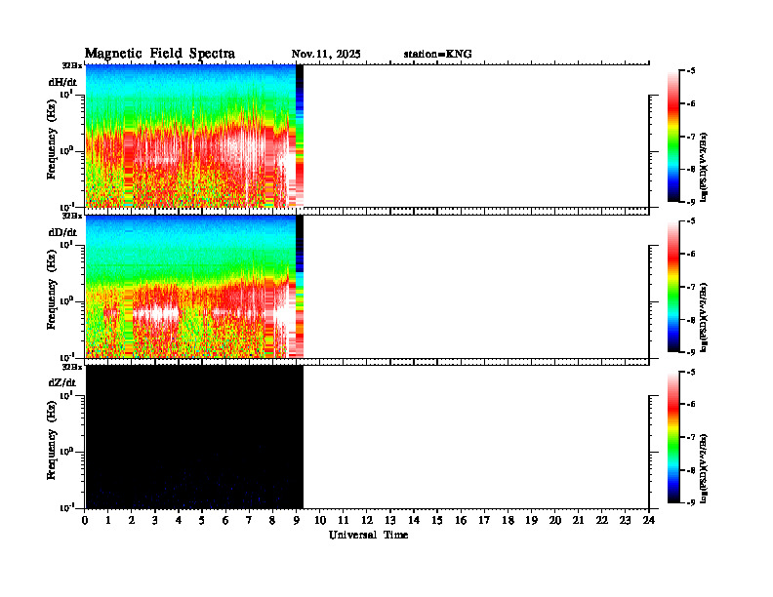Viewport: 773px width, 597px height.
Task: Click hour 24 on the Universal Time axis
Action: (649, 520)
